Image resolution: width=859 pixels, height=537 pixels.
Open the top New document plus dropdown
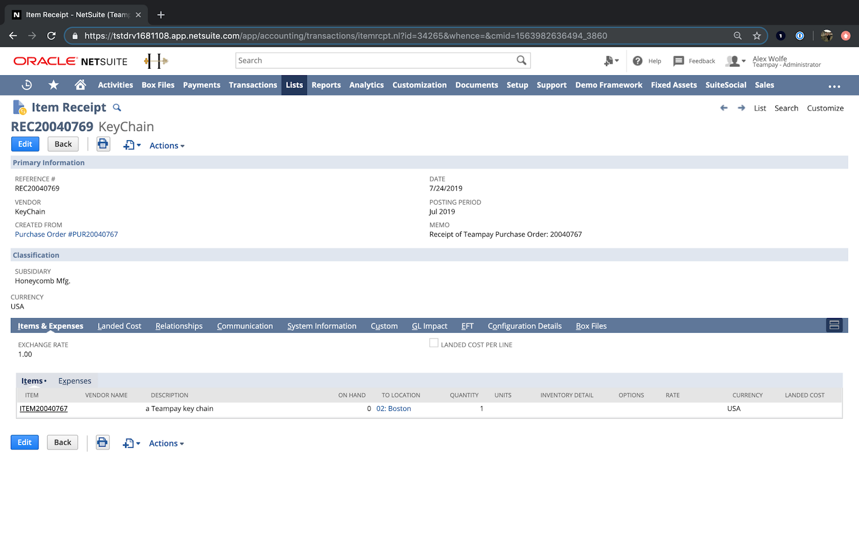pos(132,145)
